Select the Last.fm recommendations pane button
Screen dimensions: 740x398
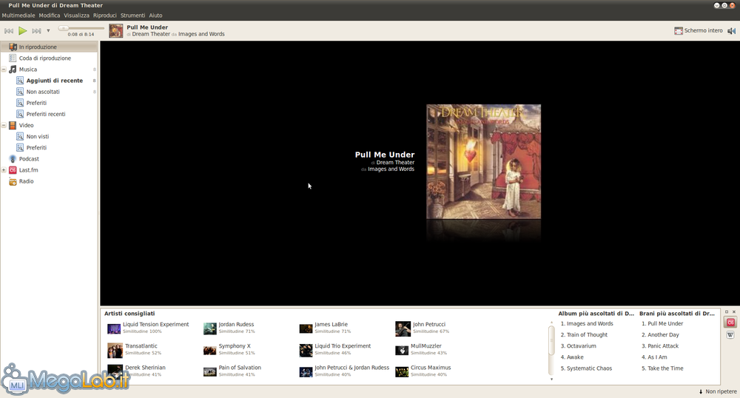730,323
